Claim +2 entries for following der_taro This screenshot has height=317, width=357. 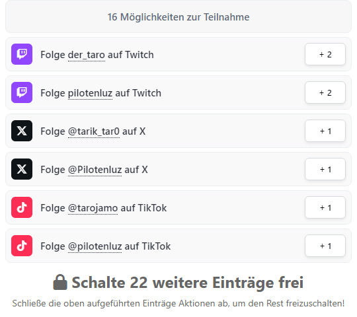(x=325, y=54)
